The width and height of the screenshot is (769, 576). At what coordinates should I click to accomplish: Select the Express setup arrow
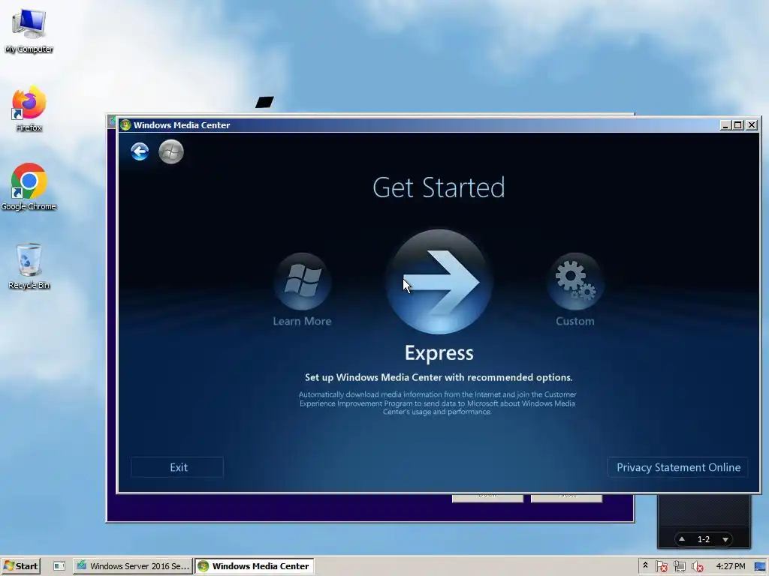439,282
